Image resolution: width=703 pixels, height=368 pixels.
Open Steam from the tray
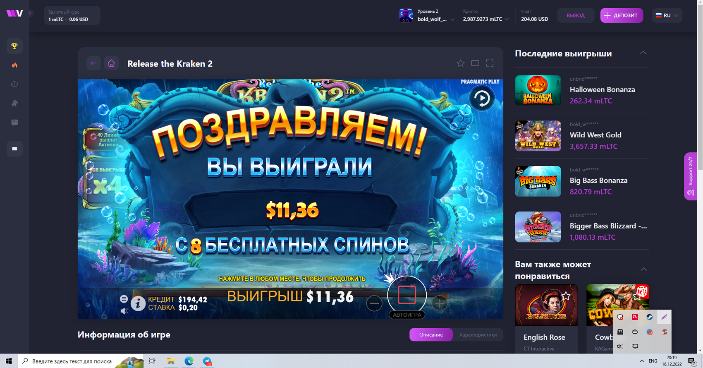(650, 317)
